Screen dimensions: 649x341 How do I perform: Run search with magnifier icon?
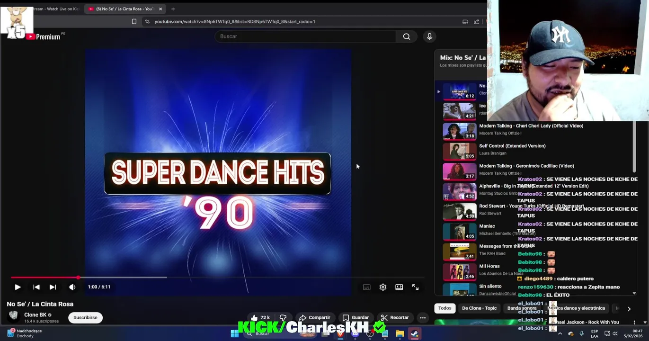[x=407, y=36]
